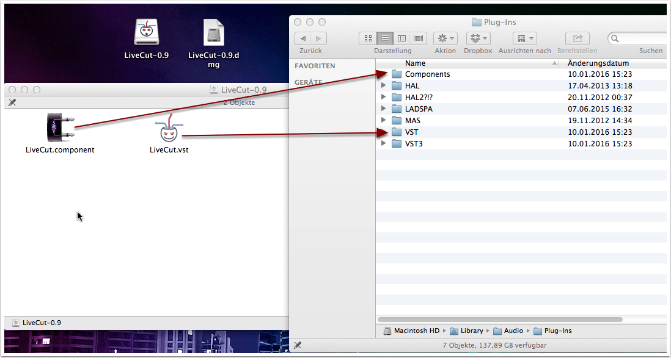This screenshot has width=671, height=358.
Task: Click Library in the path bar
Action: point(472,331)
